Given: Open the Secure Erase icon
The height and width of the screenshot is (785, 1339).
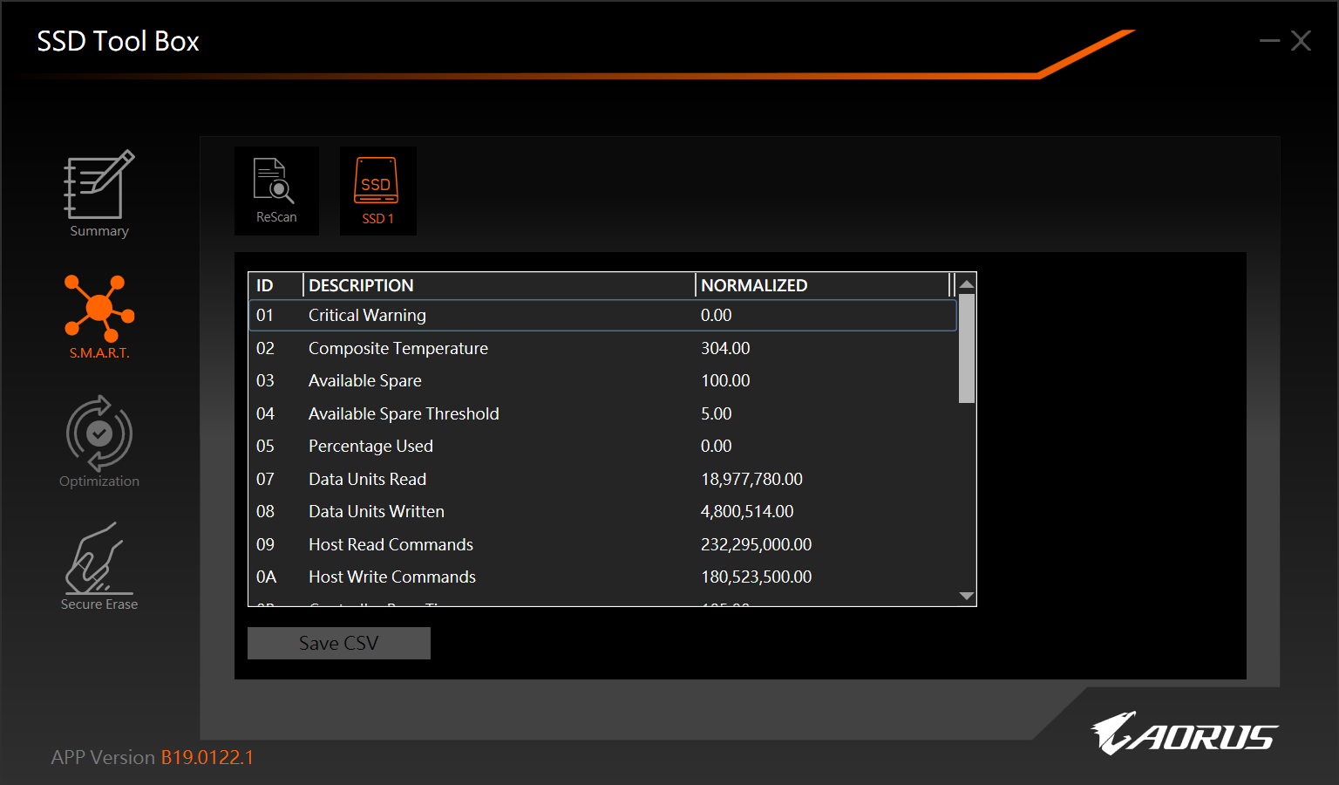Looking at the screenshot, I should tap(99, 559).
